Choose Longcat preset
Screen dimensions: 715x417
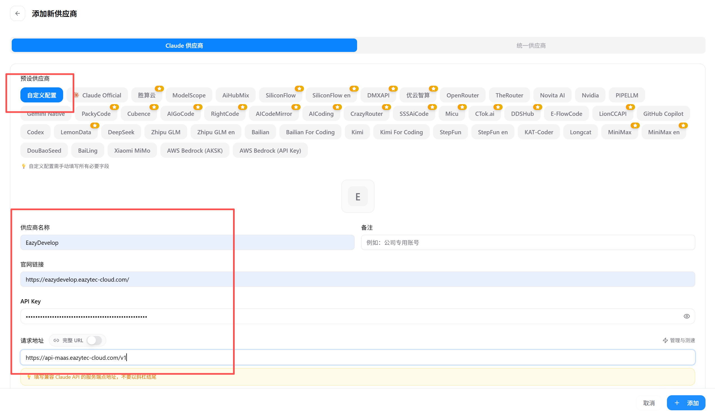581,132
